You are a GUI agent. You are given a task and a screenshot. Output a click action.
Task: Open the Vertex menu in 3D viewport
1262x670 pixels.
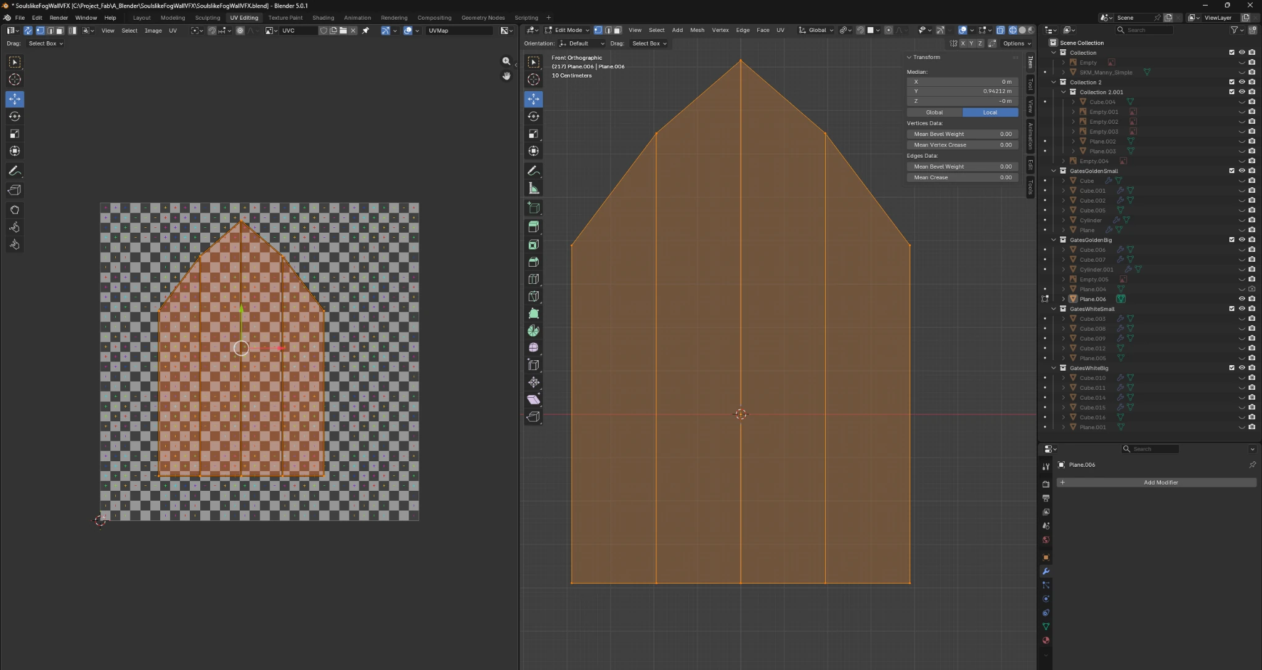pyautogui.click(x=720, y=30)
